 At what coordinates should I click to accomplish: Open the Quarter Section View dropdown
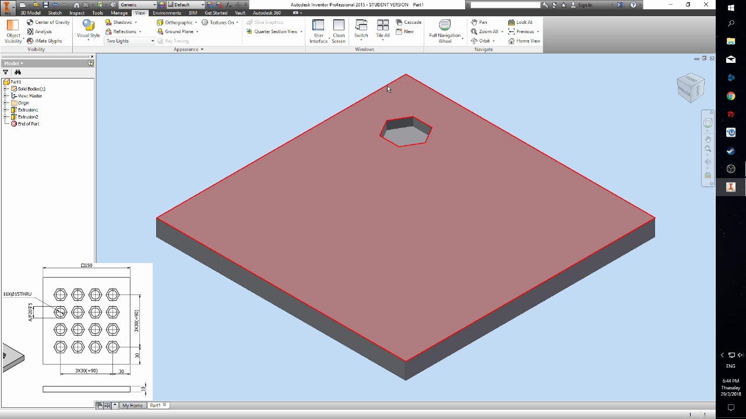274,31
